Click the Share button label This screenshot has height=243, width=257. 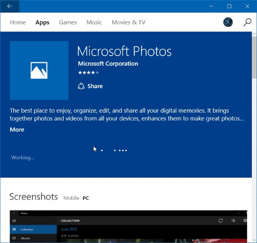point(95,86)
